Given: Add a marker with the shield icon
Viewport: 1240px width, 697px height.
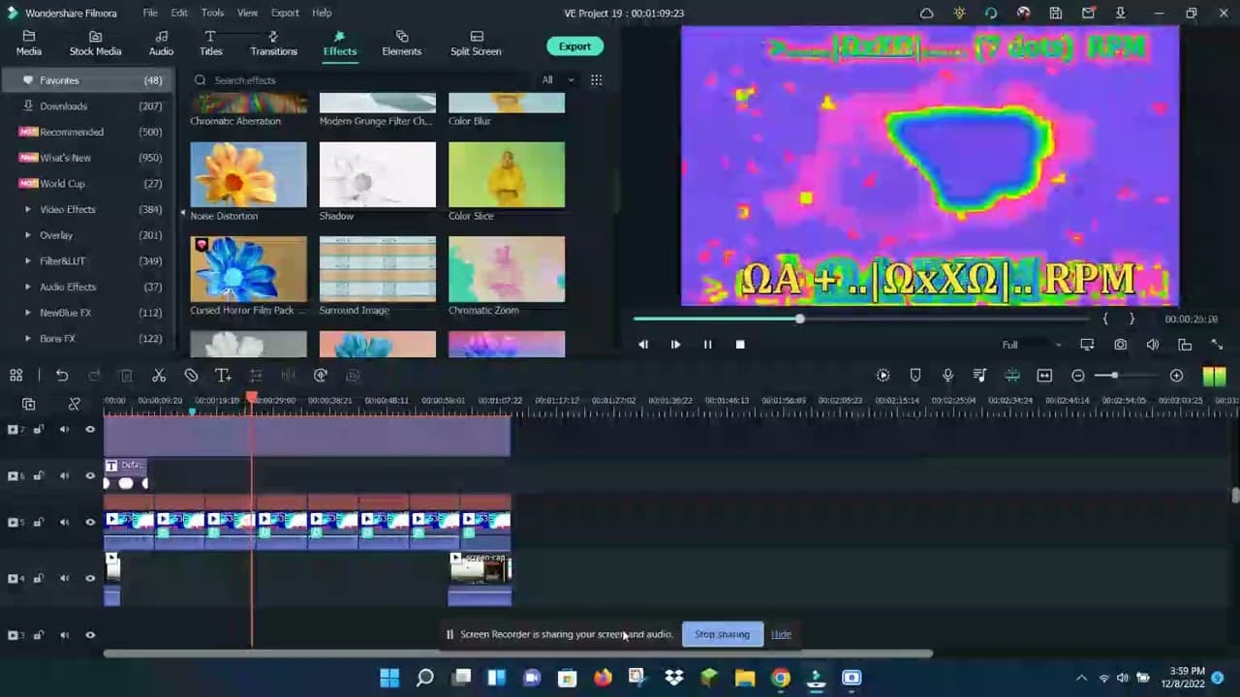Looking at the screenshot, I should [x=915, y=376].
